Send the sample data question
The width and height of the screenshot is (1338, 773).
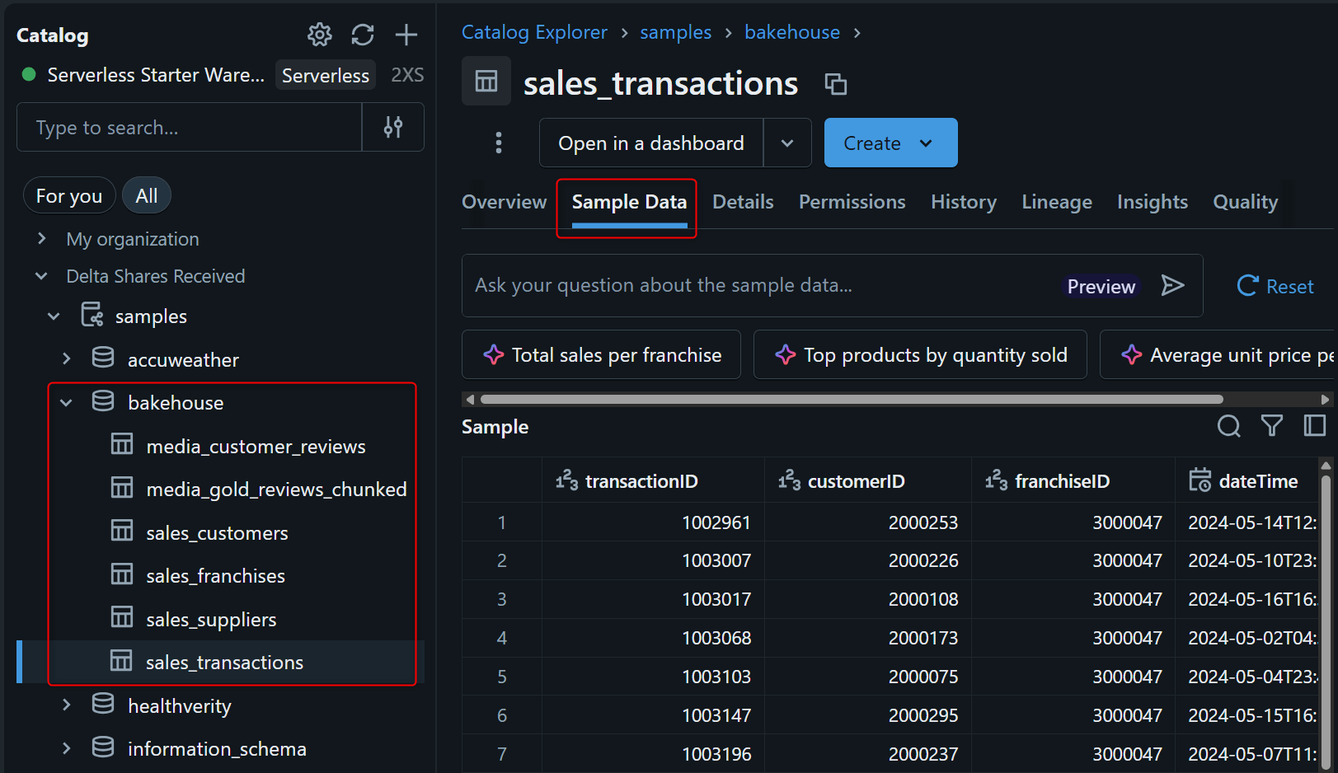click(1172, 286)
